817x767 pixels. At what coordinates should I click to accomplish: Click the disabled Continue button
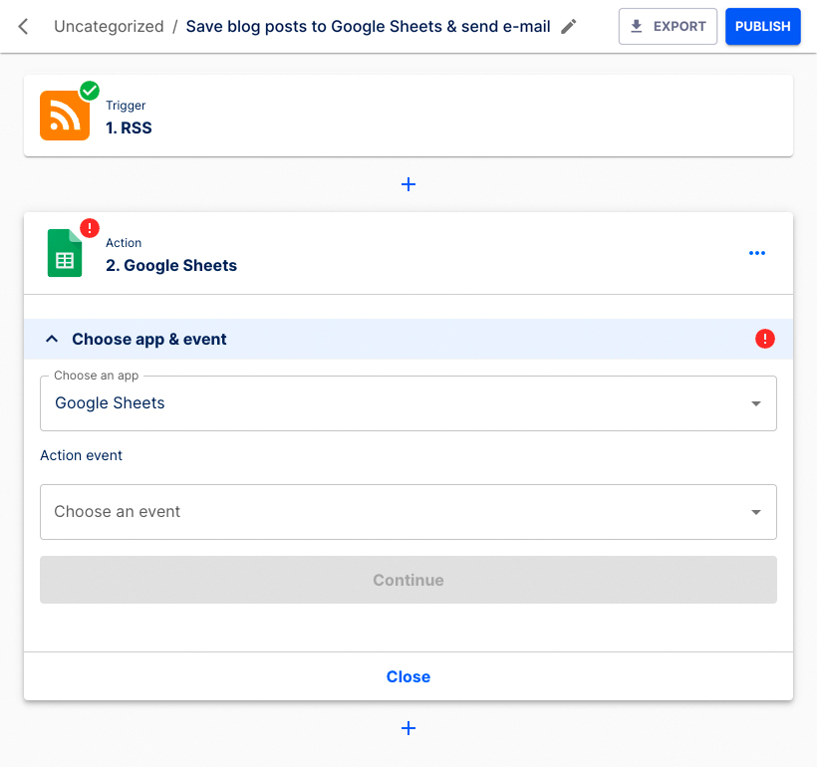tap(408, 580)
